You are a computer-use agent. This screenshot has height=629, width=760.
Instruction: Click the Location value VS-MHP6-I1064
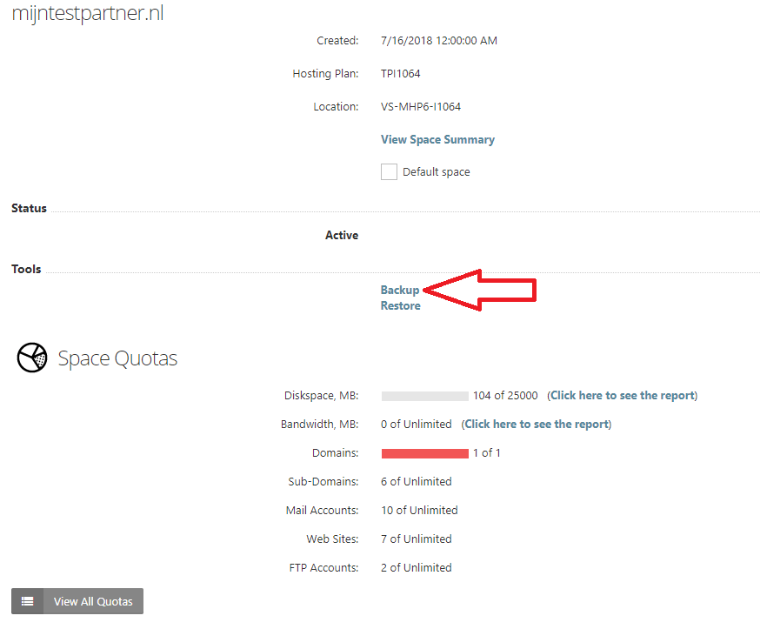[421, 107]
